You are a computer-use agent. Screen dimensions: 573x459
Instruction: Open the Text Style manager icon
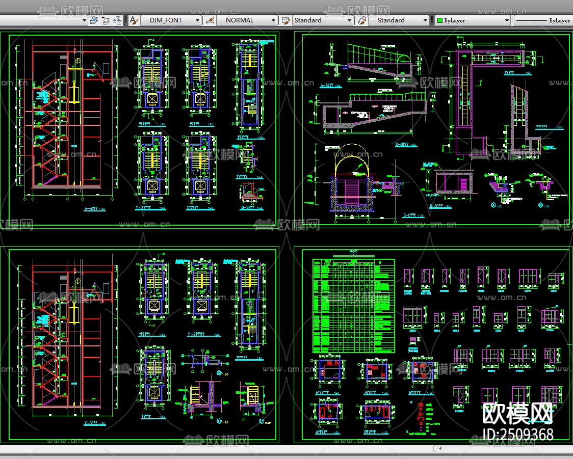[134, 20]
